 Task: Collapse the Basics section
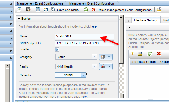[19, 19]
